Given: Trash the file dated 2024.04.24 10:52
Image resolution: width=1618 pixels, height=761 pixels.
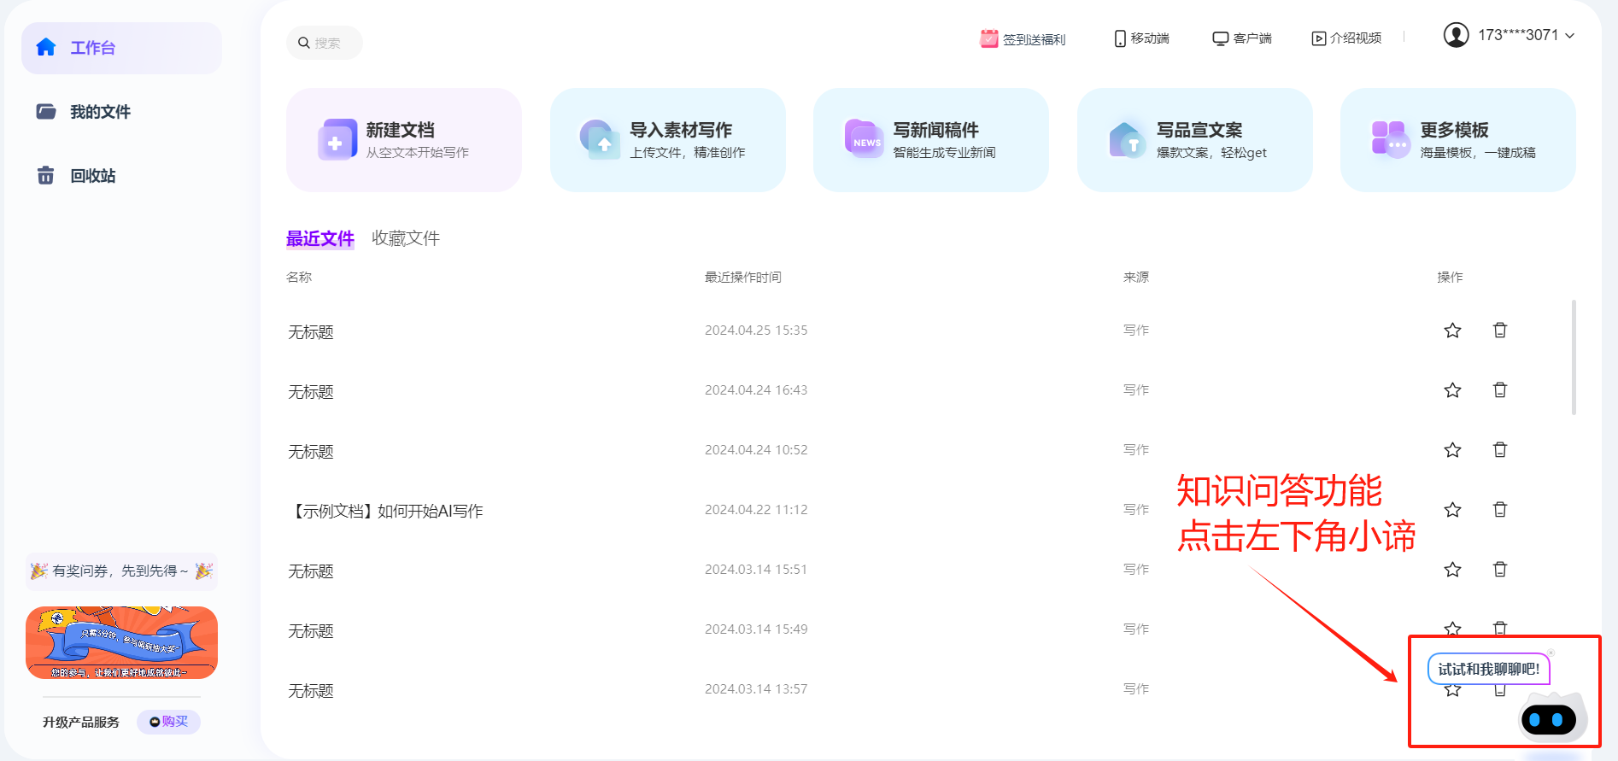Looking at the screenshot, I should 1499,450.
